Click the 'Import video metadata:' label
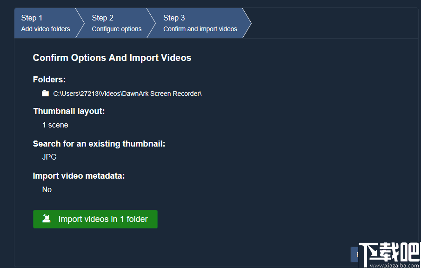This screenshot has height=268, width=421. click(79, 176)
